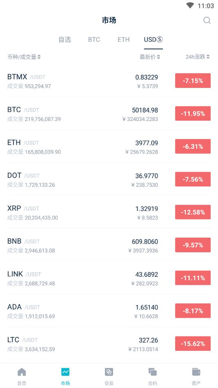This screenshot has height=388, width=218.
Task: Open the 资产 wallet icon
Action: click(196, 372)
